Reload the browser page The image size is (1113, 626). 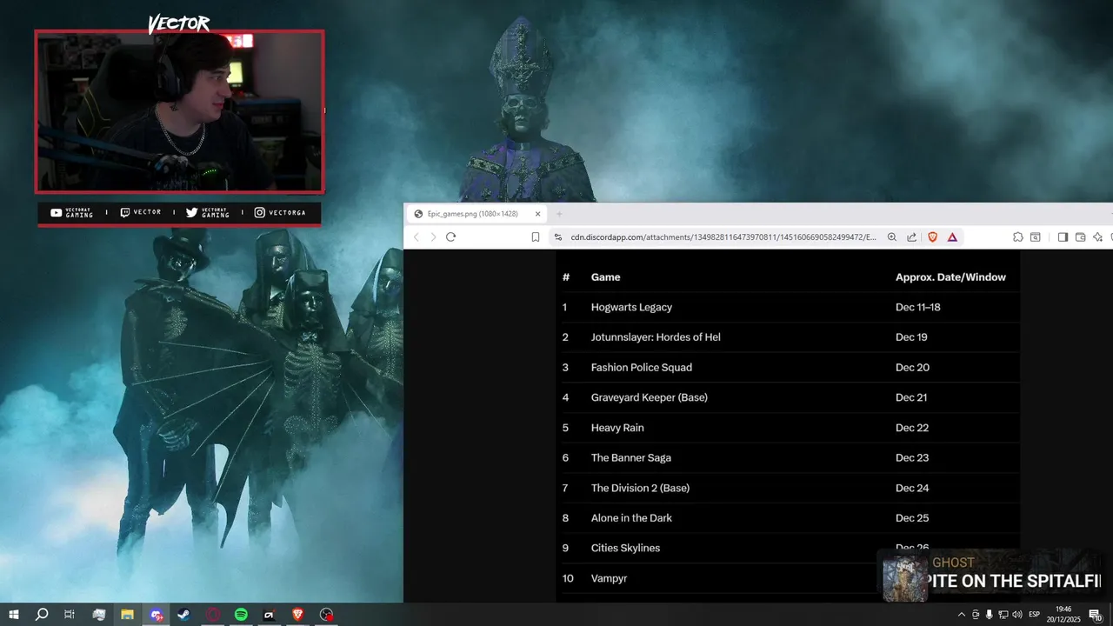[x=450, y=236]
